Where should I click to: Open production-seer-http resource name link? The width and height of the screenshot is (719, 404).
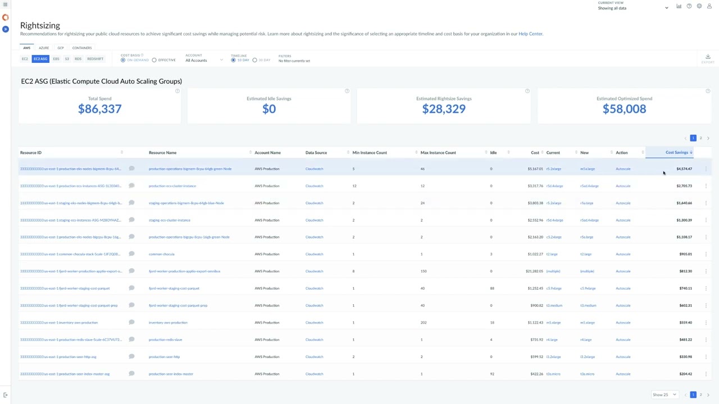pos(164,357)
